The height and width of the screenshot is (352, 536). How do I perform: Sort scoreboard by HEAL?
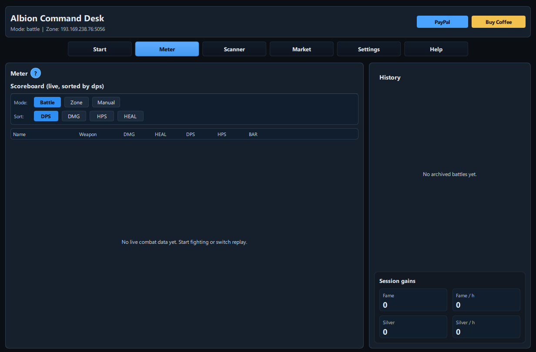point(130,116)
